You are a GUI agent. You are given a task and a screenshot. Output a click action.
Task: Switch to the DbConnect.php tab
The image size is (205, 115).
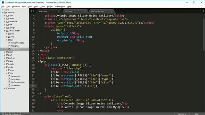click(97, 11)
